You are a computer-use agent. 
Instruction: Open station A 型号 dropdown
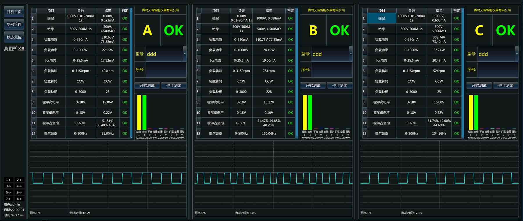pyautogui.click(x=185, y=54)
